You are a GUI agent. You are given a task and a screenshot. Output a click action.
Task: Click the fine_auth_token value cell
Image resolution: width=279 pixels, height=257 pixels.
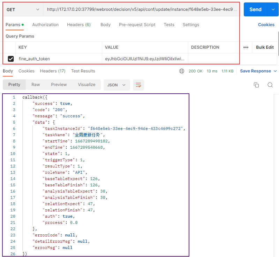tap(145, 59)
